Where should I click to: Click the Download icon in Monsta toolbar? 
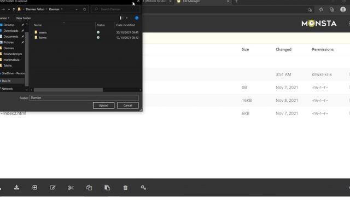tap(16, 187)
